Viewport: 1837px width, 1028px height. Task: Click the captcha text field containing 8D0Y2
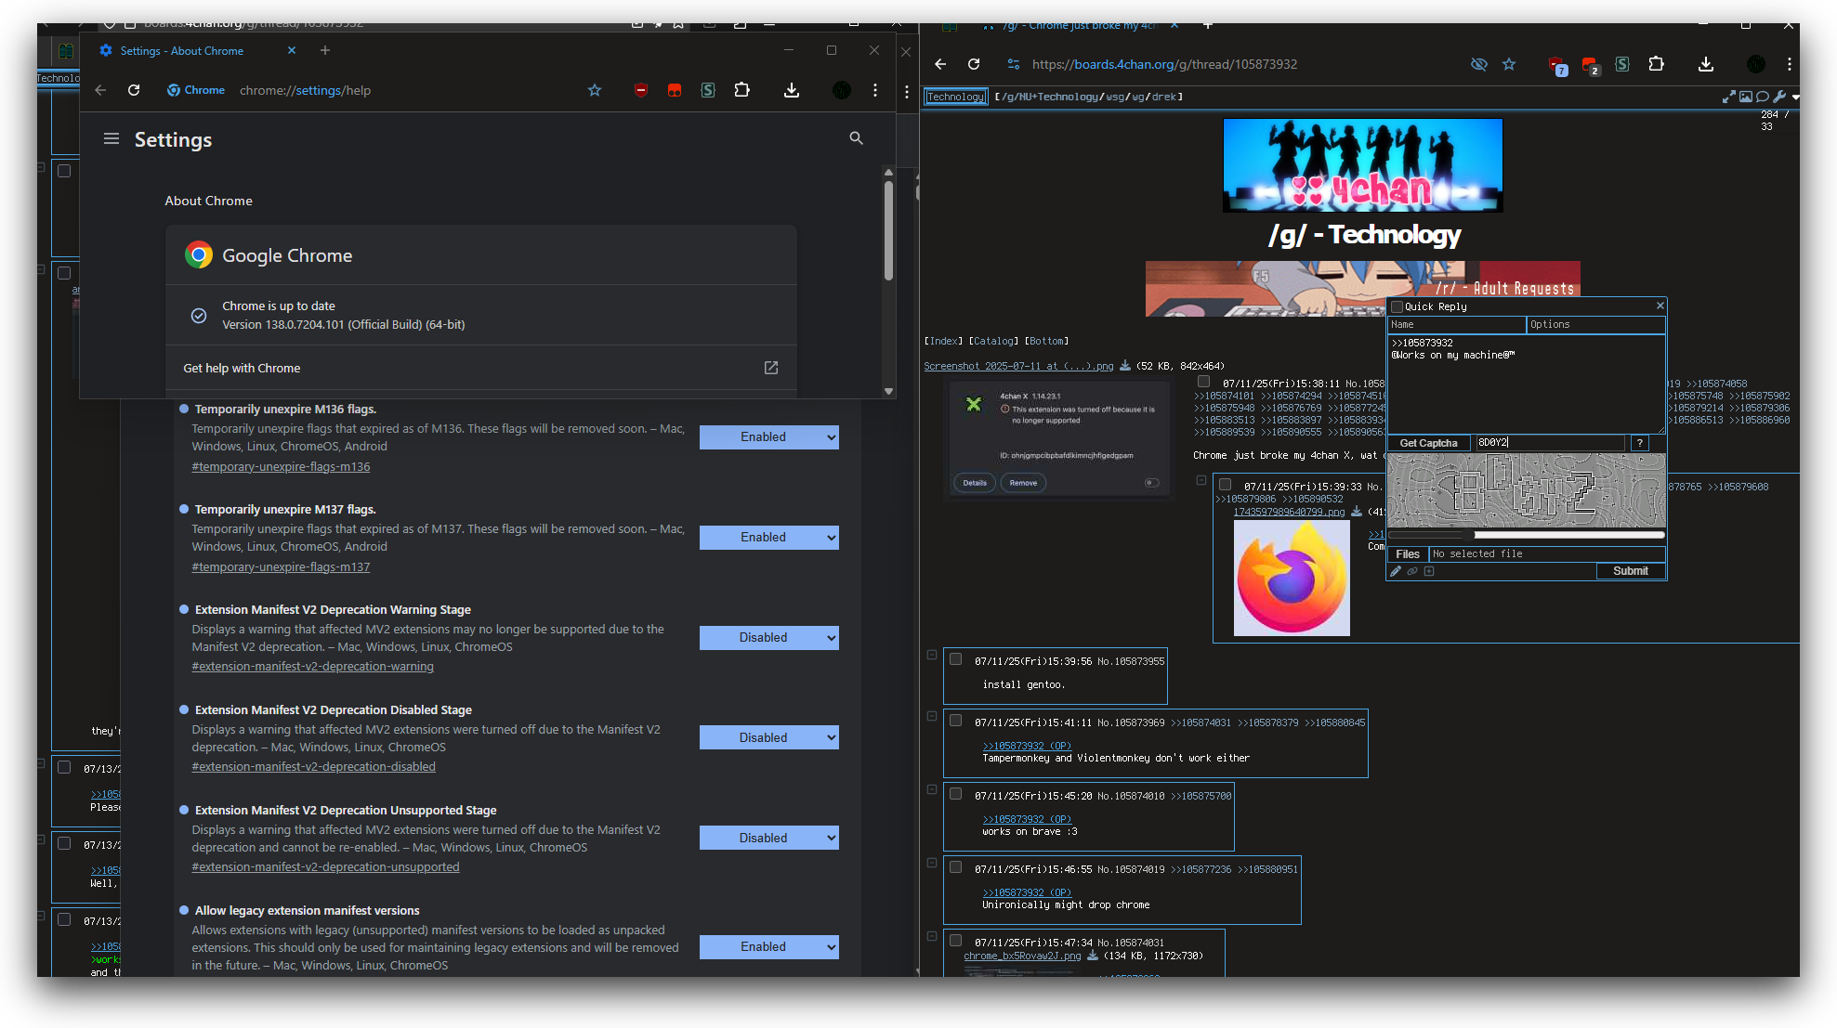(x=1550, y=443)
